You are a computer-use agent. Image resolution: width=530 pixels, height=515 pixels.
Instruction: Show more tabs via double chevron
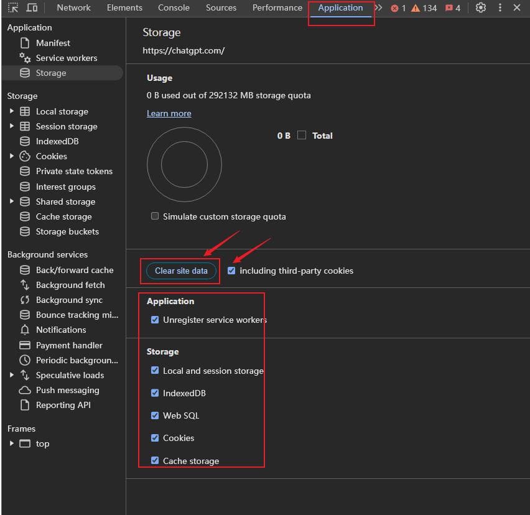click(x=379, y=7)
